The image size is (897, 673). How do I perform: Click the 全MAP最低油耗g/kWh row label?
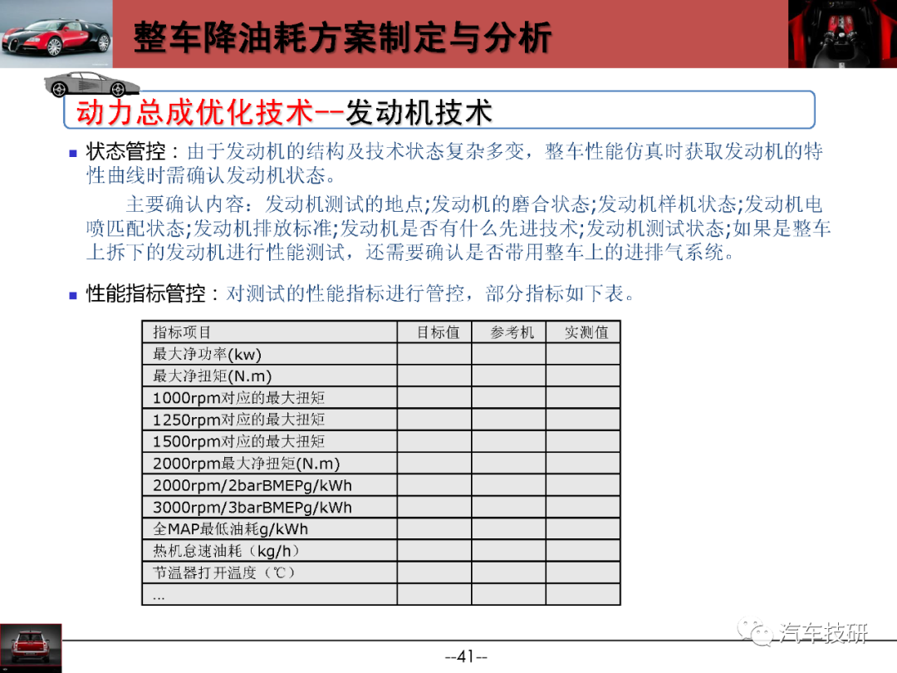tap(230, 528)
